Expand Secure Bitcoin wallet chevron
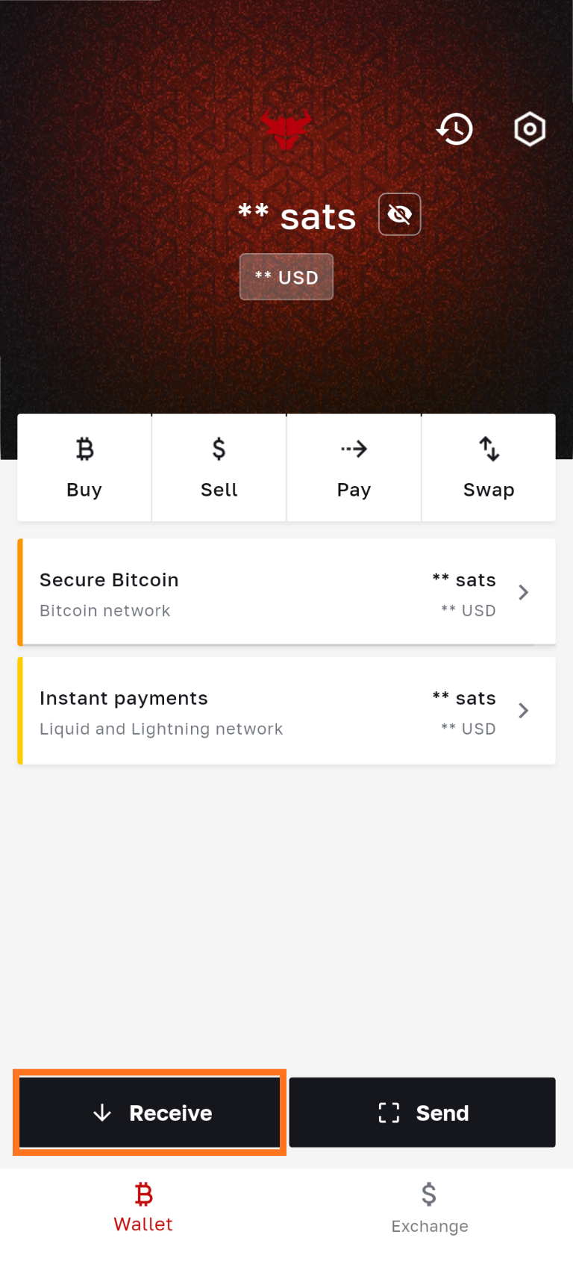The width and height of the screenshot is (573, 1279). [524, 592]
